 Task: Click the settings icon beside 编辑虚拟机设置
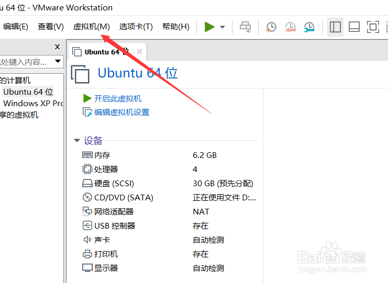tap(87, 112)
